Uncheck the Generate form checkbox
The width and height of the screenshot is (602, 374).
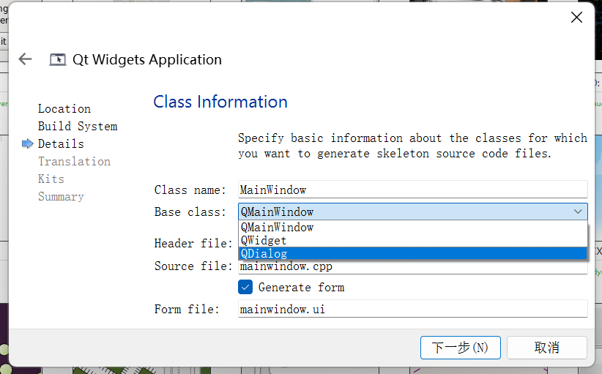pos(245,287)
